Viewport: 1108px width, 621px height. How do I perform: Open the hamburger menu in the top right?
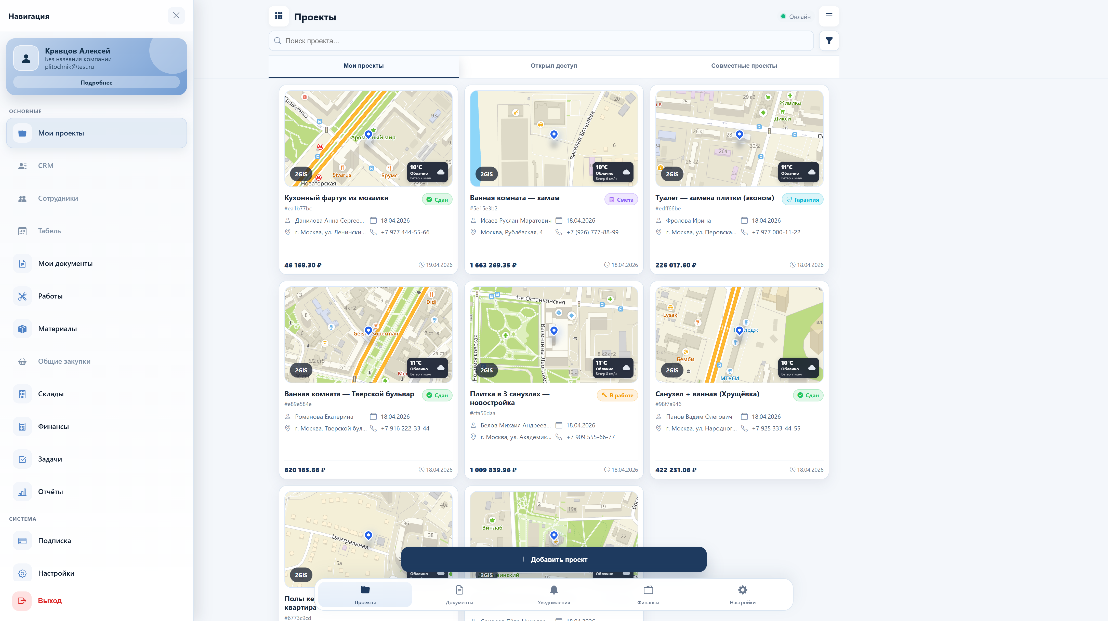coord(829,16)
